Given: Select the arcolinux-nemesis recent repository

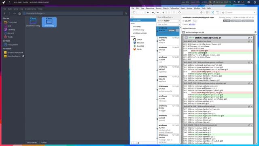Looking at the screenshot, I should coord(140,33).
